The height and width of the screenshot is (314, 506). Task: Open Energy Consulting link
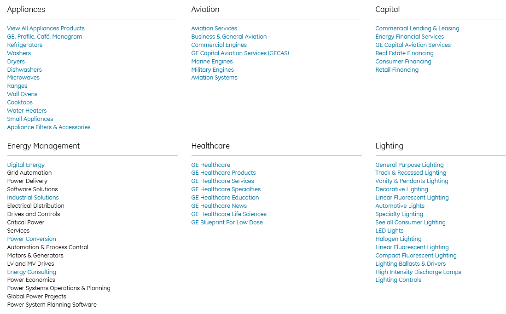click(32, 272)
